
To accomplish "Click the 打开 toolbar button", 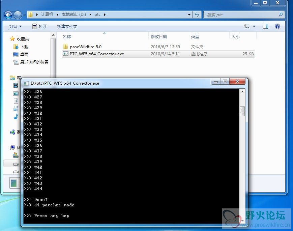I will [39, 27].
